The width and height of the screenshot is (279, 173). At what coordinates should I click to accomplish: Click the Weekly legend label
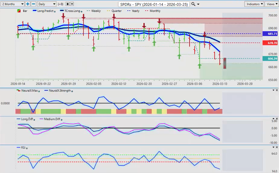coord(96,11)
